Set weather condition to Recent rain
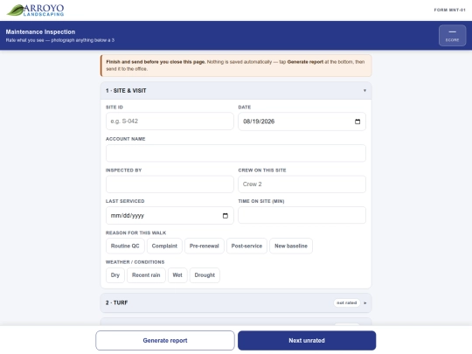 coord(146,275)
